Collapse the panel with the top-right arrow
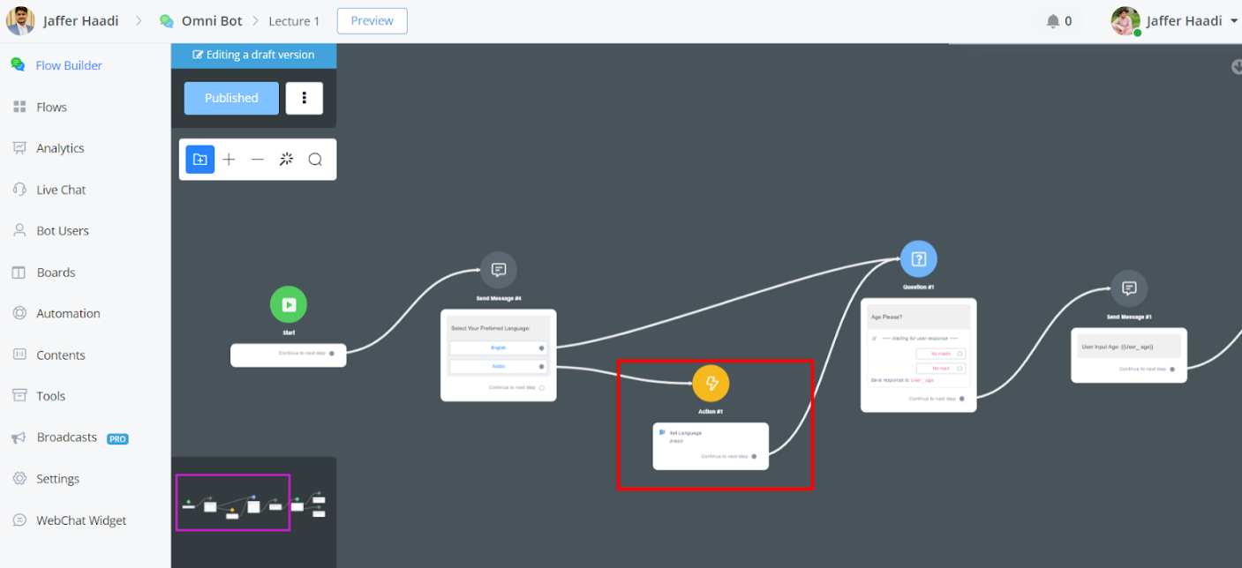This screenshot has height=568, width=1242. [x=1236, y=67]
